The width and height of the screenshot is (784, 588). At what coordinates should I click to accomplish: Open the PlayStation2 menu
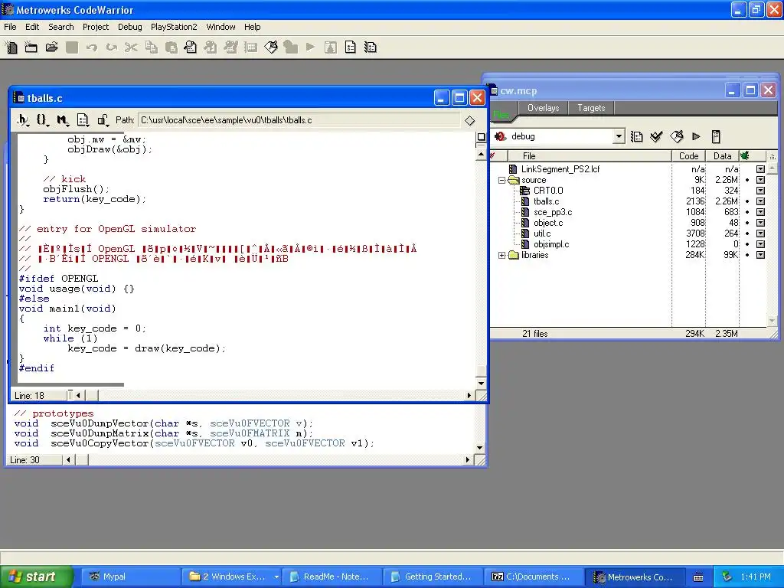pyautogui.click(x=174, y=27)
